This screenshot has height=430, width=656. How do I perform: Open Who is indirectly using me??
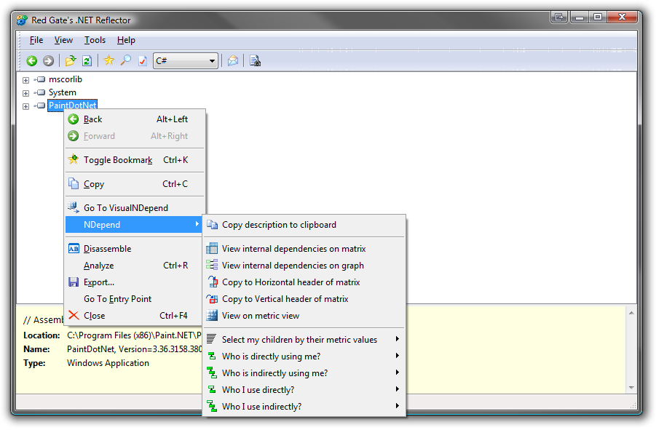[304, 373]
